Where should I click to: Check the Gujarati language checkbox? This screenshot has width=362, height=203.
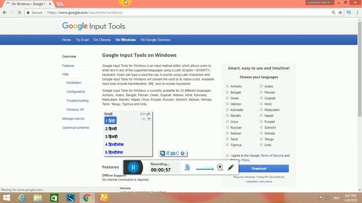point(261,98)
